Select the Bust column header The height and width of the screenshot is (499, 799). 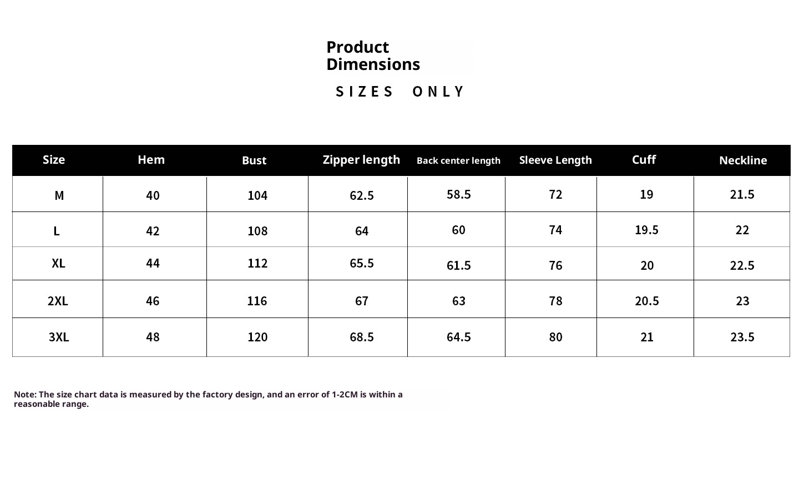pyautogui.click(x=254, y=160)
